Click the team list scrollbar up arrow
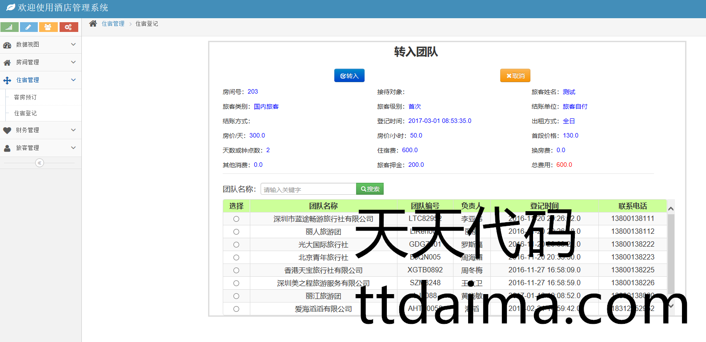The width and height of the screenshot is (706, 342). [671, 208]
